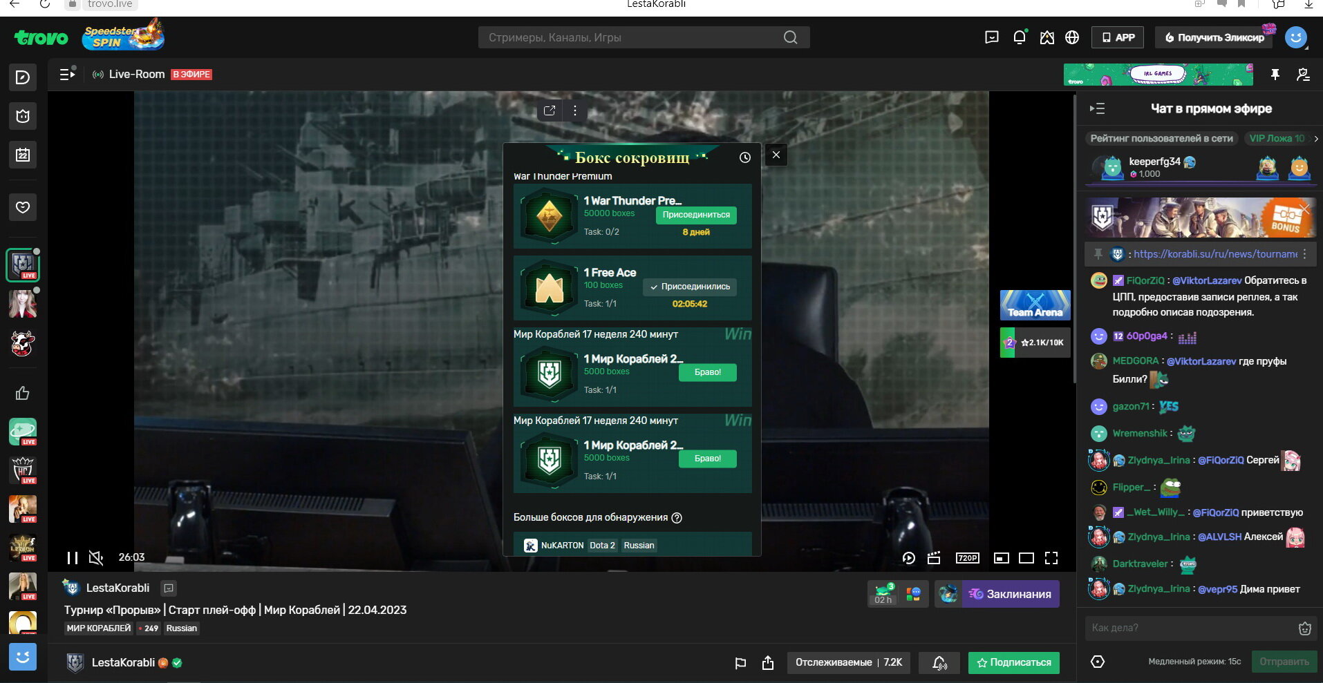1323x683 pixels.
Task: Open the language globe icon
Action: (x=1072, y=37)
